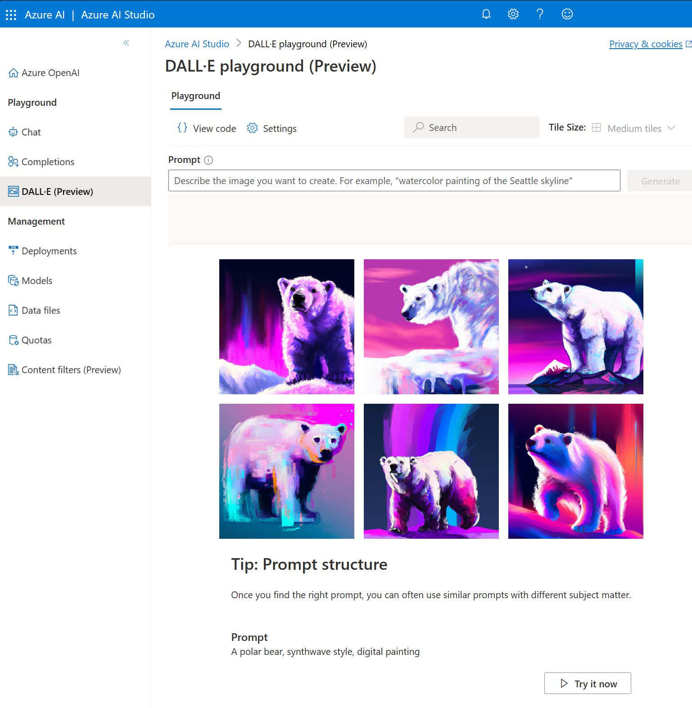Screen dimensions: 692x708
Task: Click the DALL·E image icon in sidebar
Action: coord(14,192)
